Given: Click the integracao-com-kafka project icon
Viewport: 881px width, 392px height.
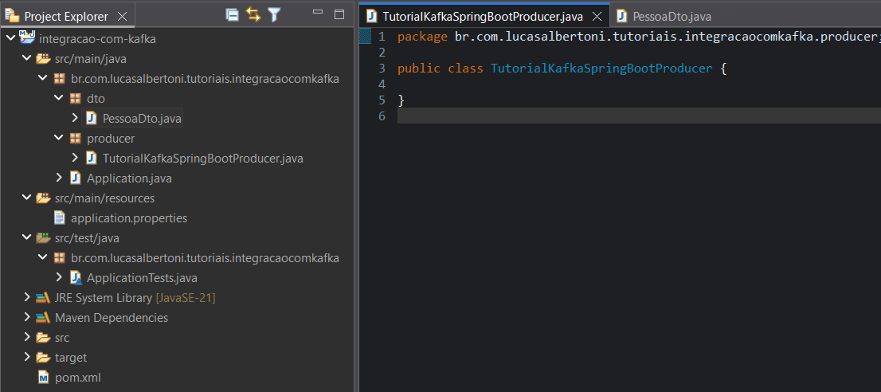Looking at the screenshot, I should click(27, 38).
